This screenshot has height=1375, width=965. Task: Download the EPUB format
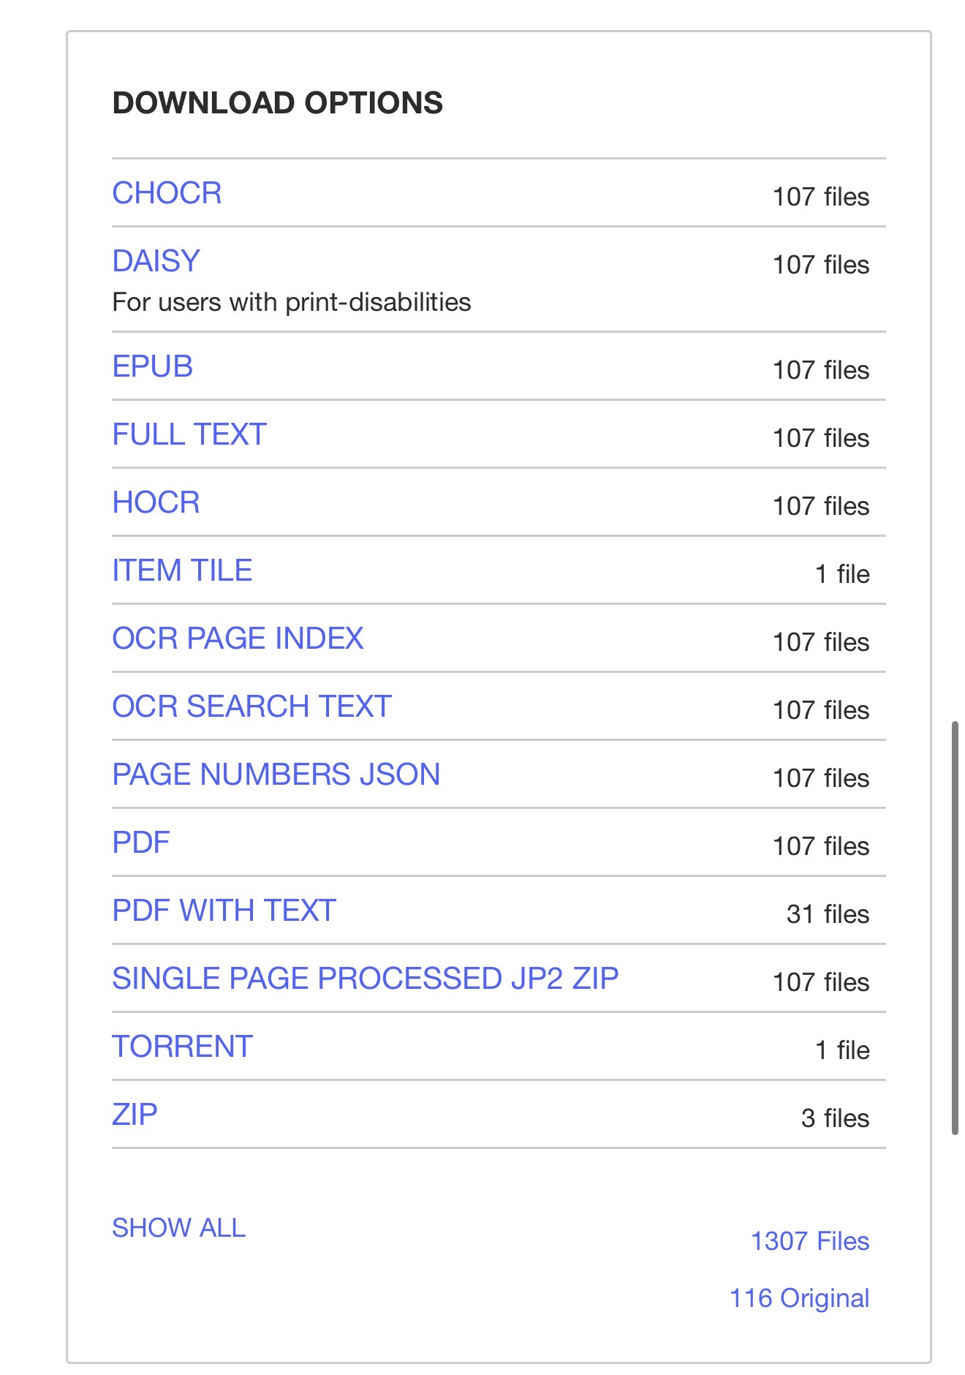point(152,366)
